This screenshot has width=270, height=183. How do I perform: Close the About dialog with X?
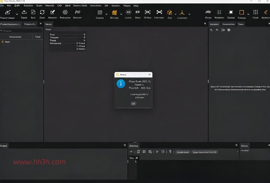(150, 75)
